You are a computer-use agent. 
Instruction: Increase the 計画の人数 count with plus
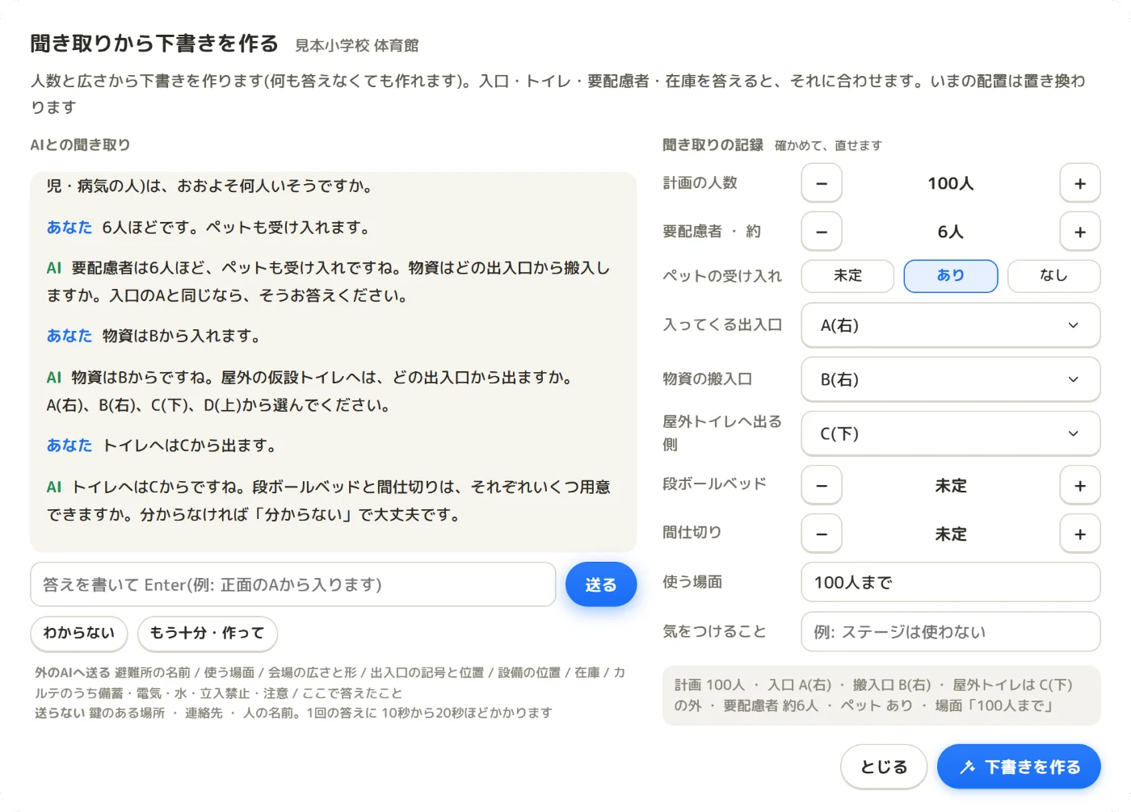1080,183
